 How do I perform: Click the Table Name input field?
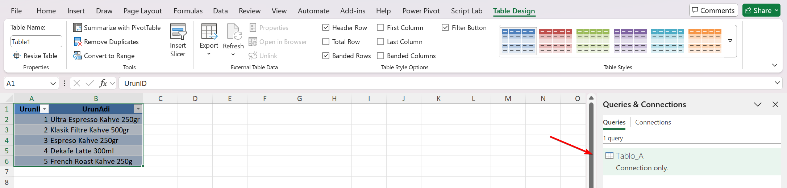(36, 41)
